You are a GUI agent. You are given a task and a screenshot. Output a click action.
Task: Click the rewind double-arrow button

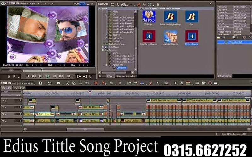[34, 76]
